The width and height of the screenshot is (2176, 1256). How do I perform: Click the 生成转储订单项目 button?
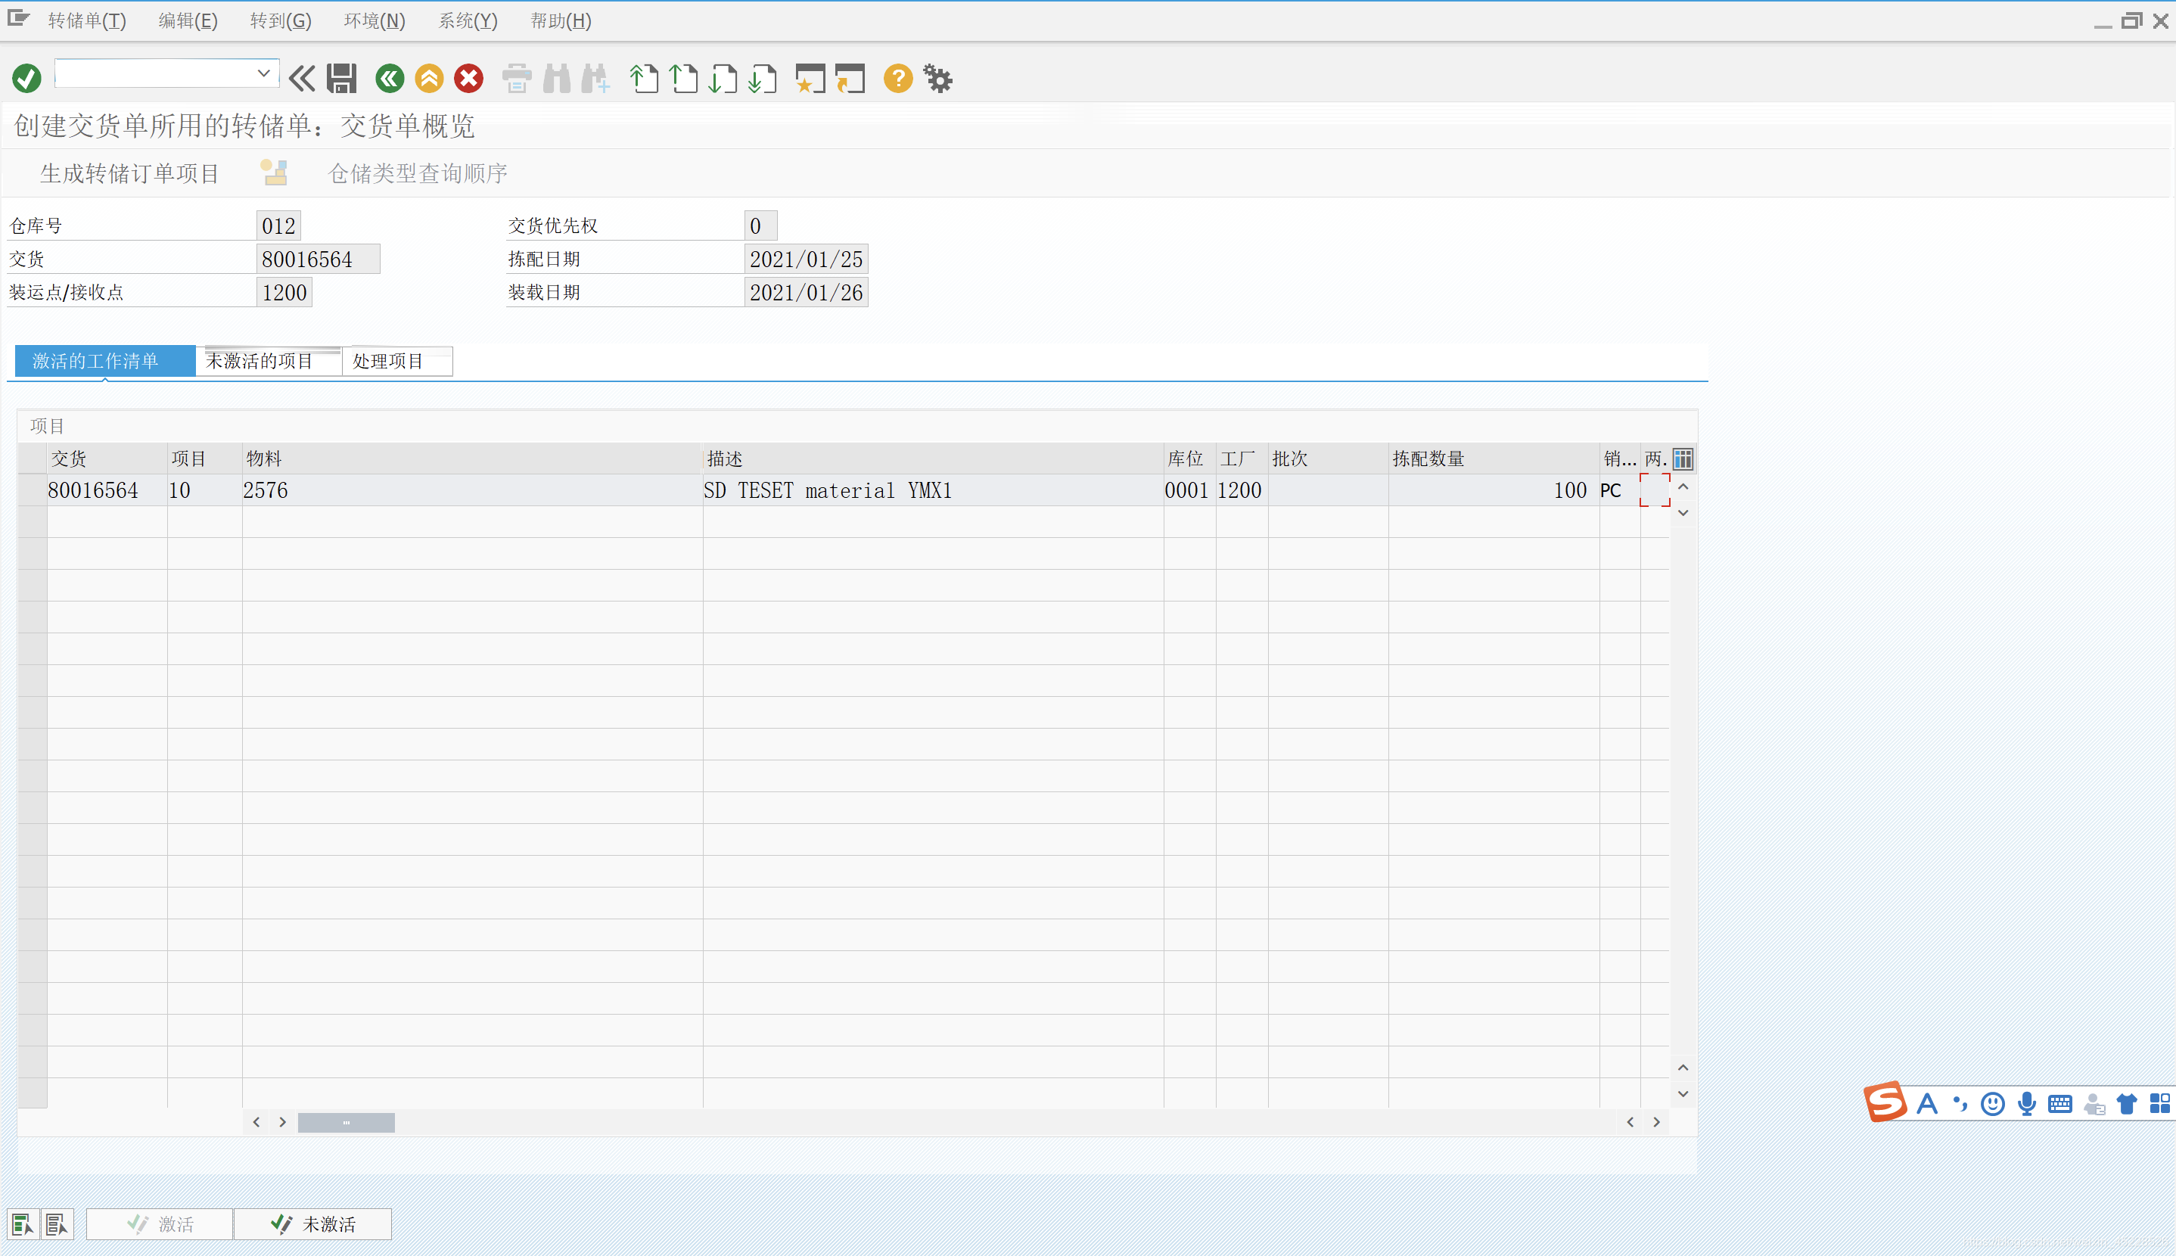pyautogui.click(x=129, y=173)
